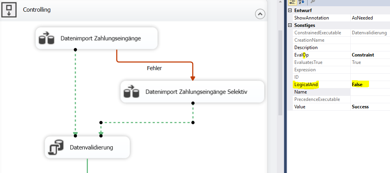Collapse the Entwurf property category
The width and height of the screenshot is (390, 173).
[290, 11]
